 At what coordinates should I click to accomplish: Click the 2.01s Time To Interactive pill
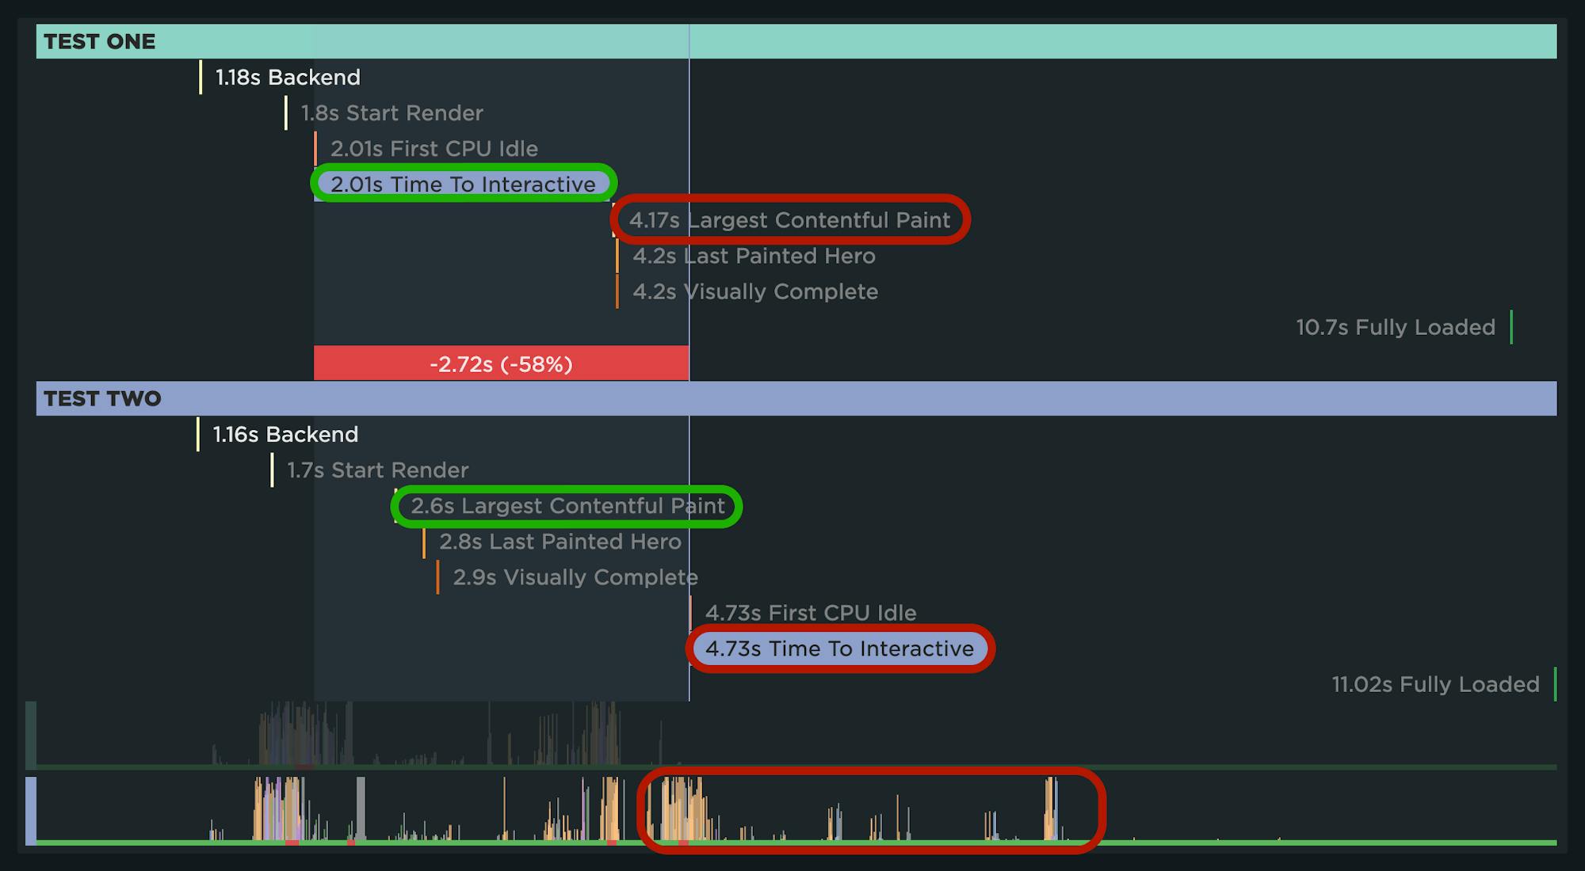click(463, 184)
